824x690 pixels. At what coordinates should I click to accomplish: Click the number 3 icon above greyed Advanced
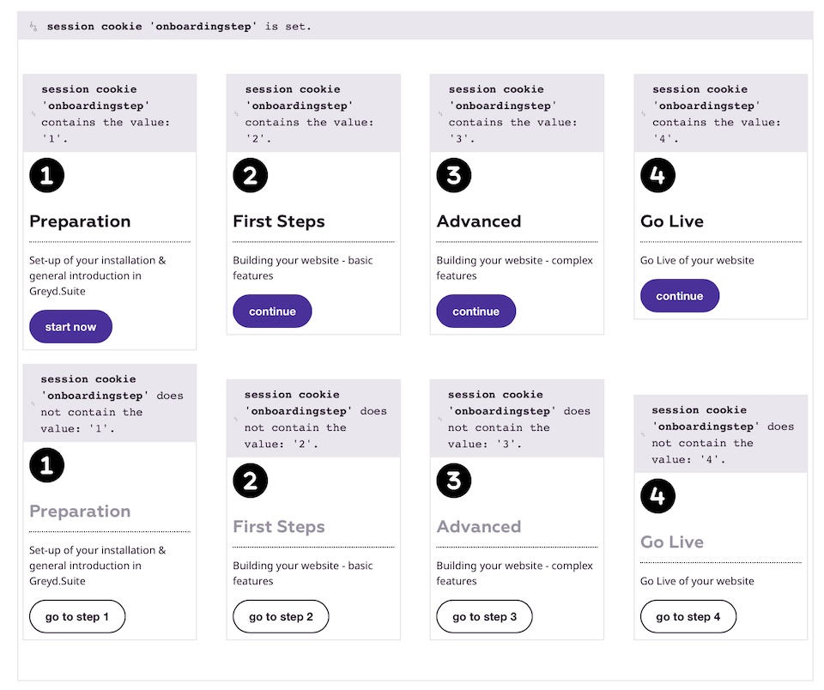point(453,481)
